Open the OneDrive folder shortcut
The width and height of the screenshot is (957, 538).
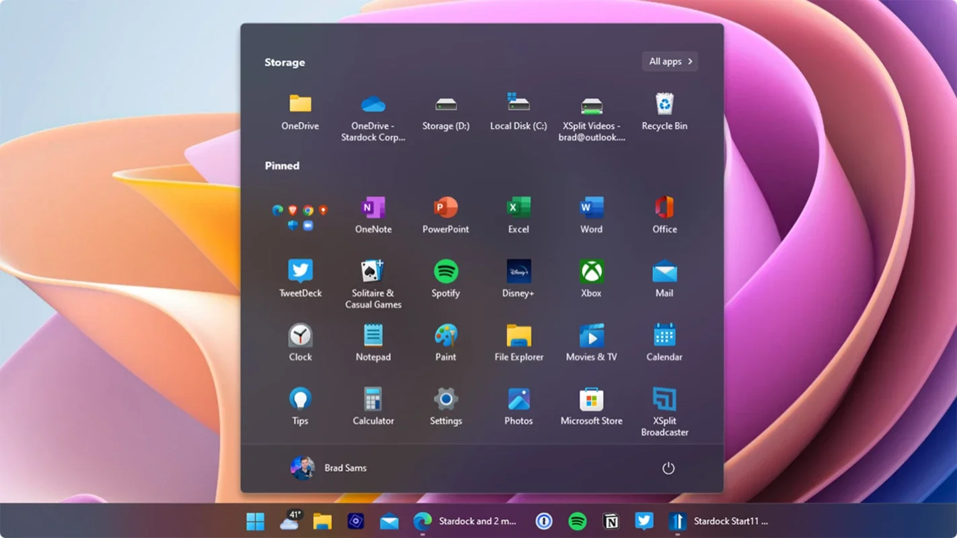point(300,112)
